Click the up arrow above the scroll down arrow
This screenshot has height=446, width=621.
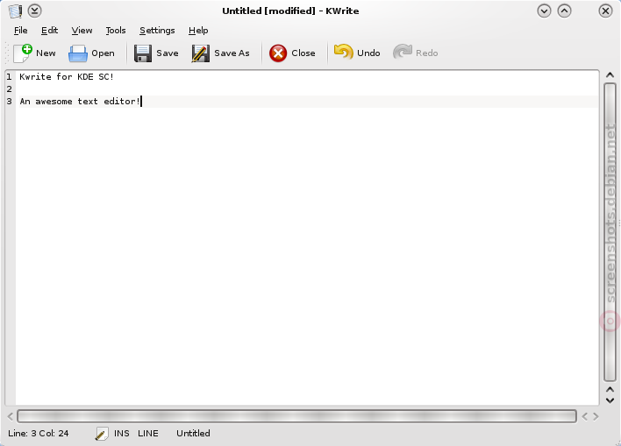coord(610,389)
